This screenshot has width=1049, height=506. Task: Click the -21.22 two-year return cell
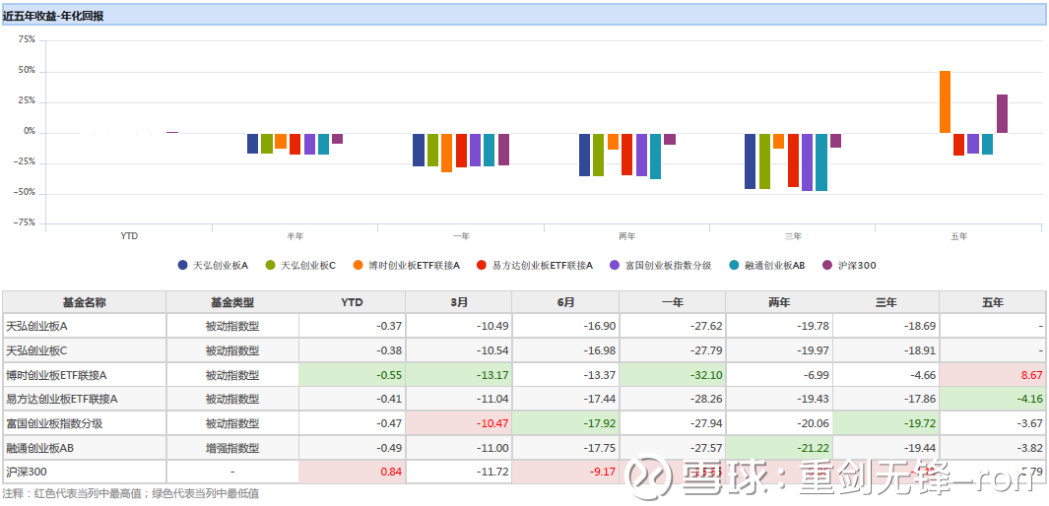779,448
